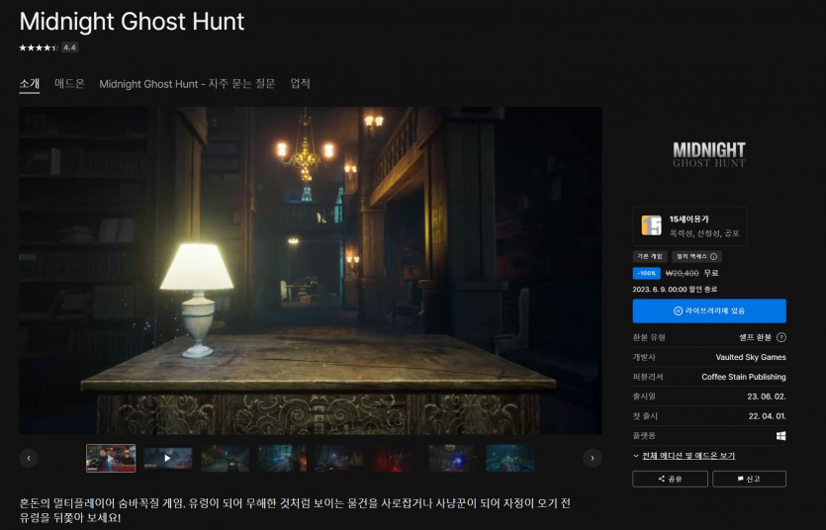Go to next screenshot with right arrow
The image size is (826, 530).
tap(593, 458)
